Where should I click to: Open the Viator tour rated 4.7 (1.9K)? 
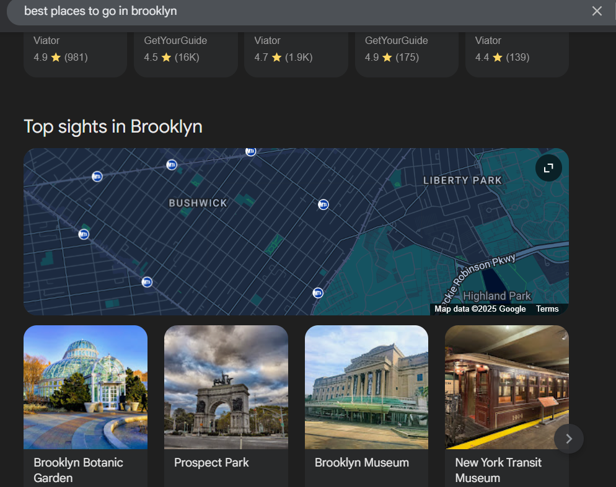tap(296, 55)
